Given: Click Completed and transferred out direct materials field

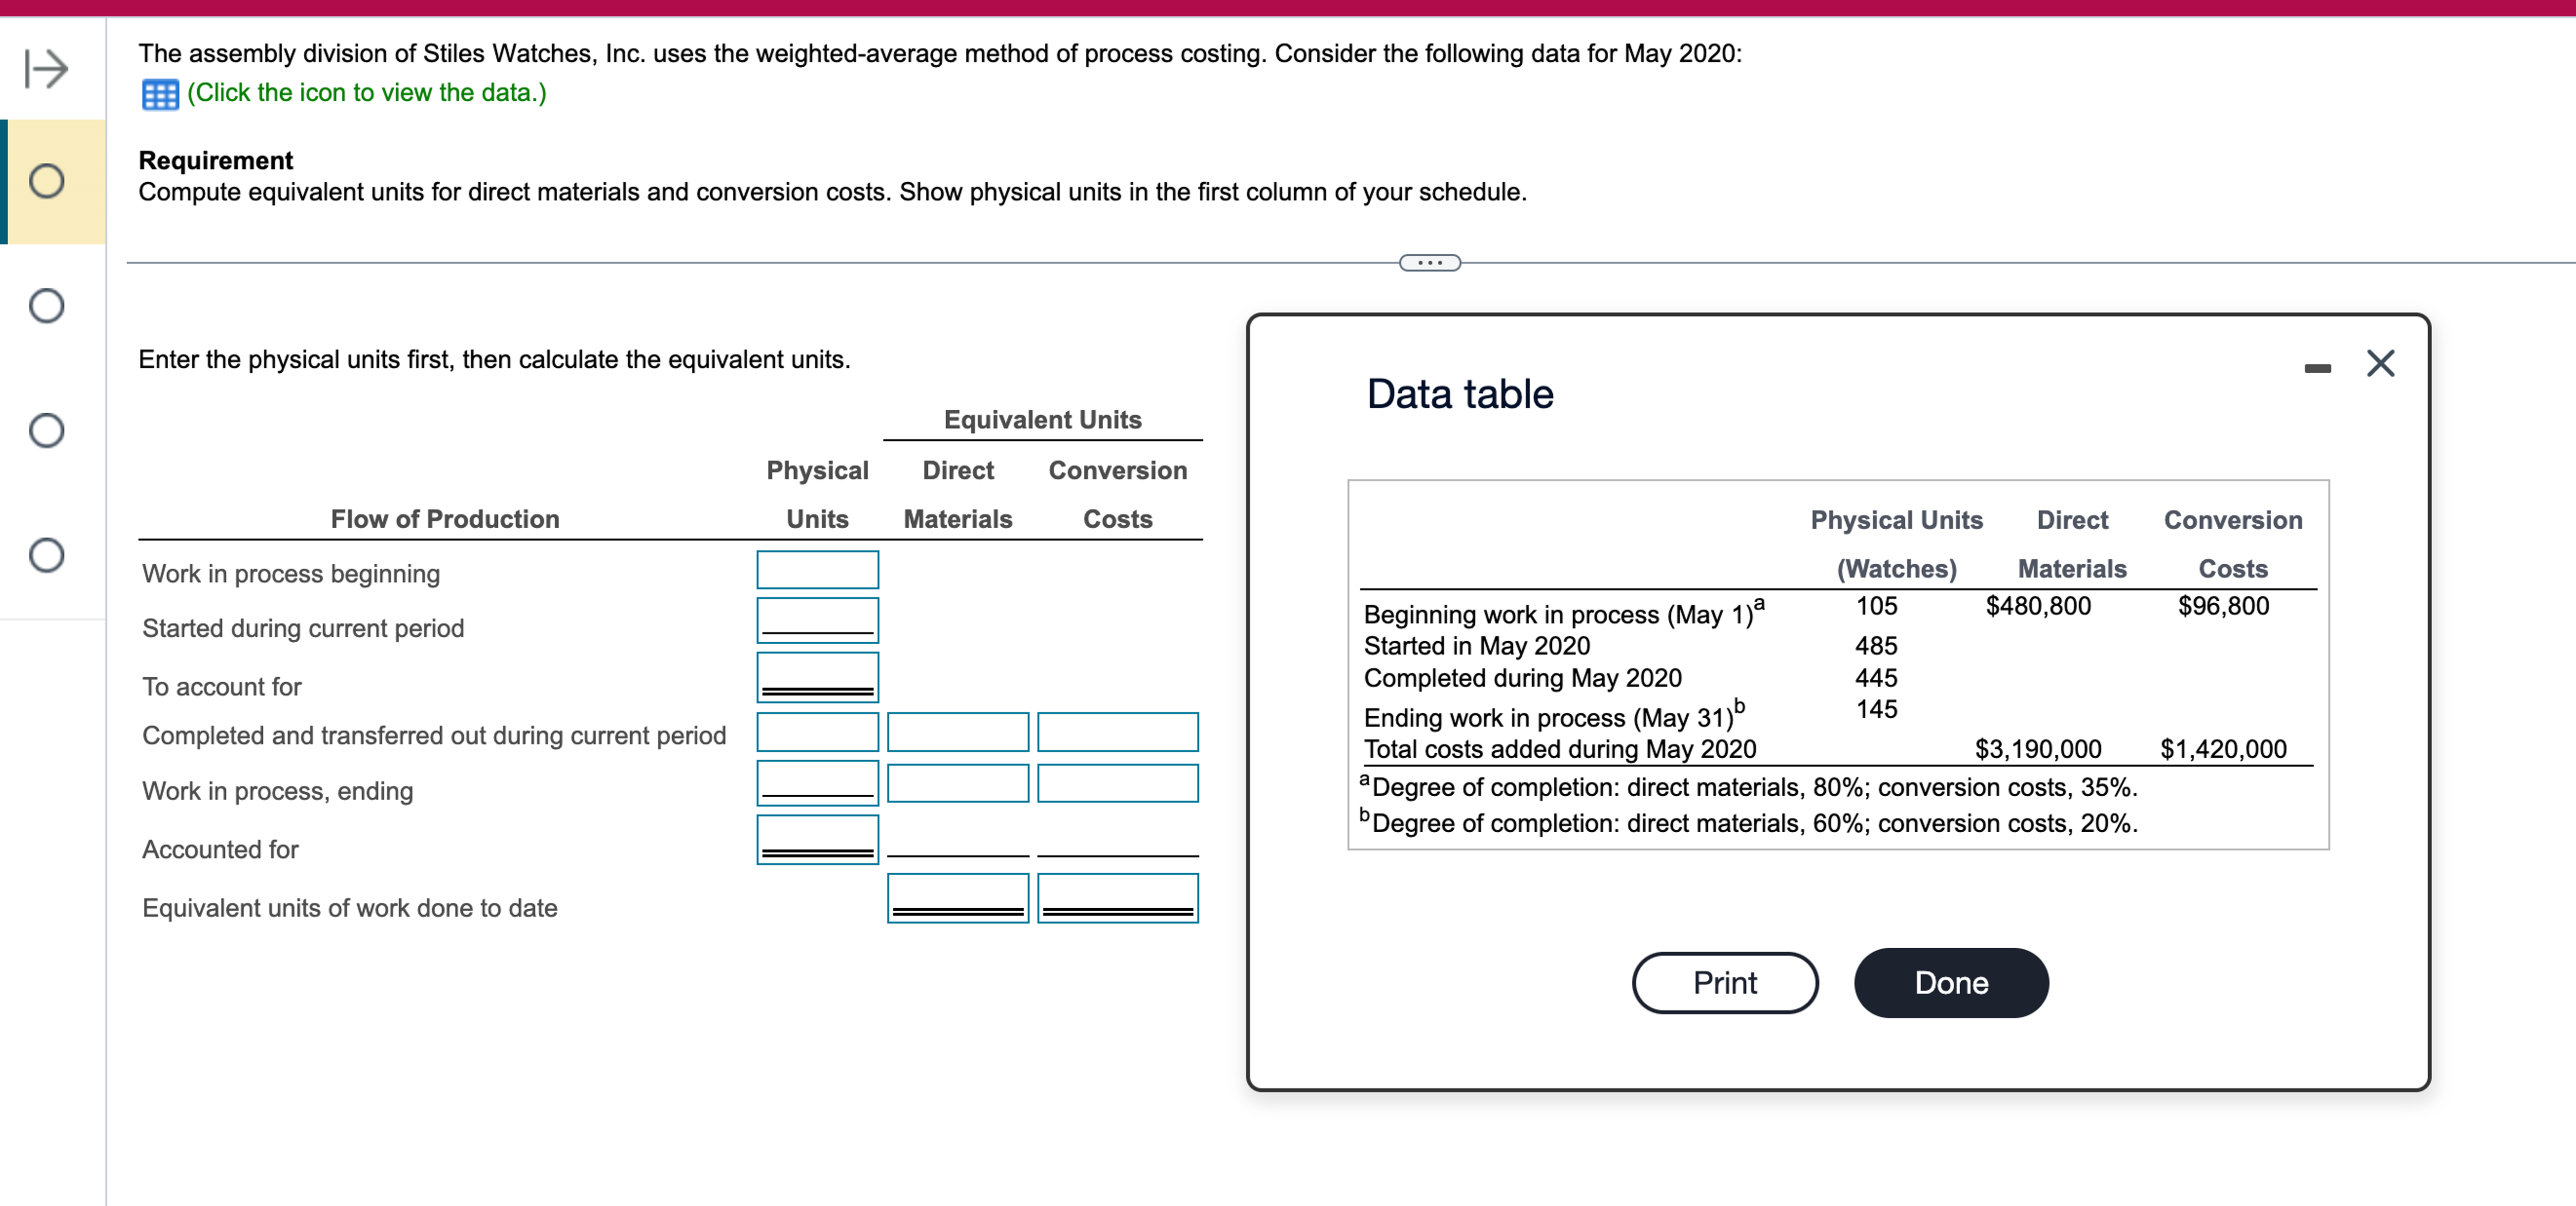Looking at the screenshot, I should click(957, 732).
